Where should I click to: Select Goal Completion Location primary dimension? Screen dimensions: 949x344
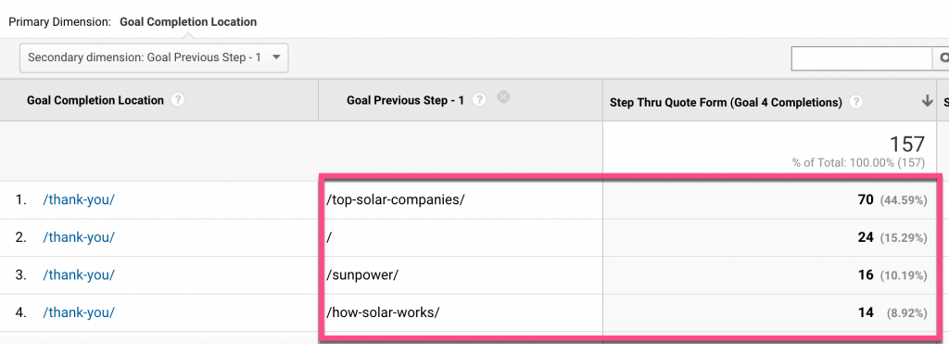(x=188, y=22)
